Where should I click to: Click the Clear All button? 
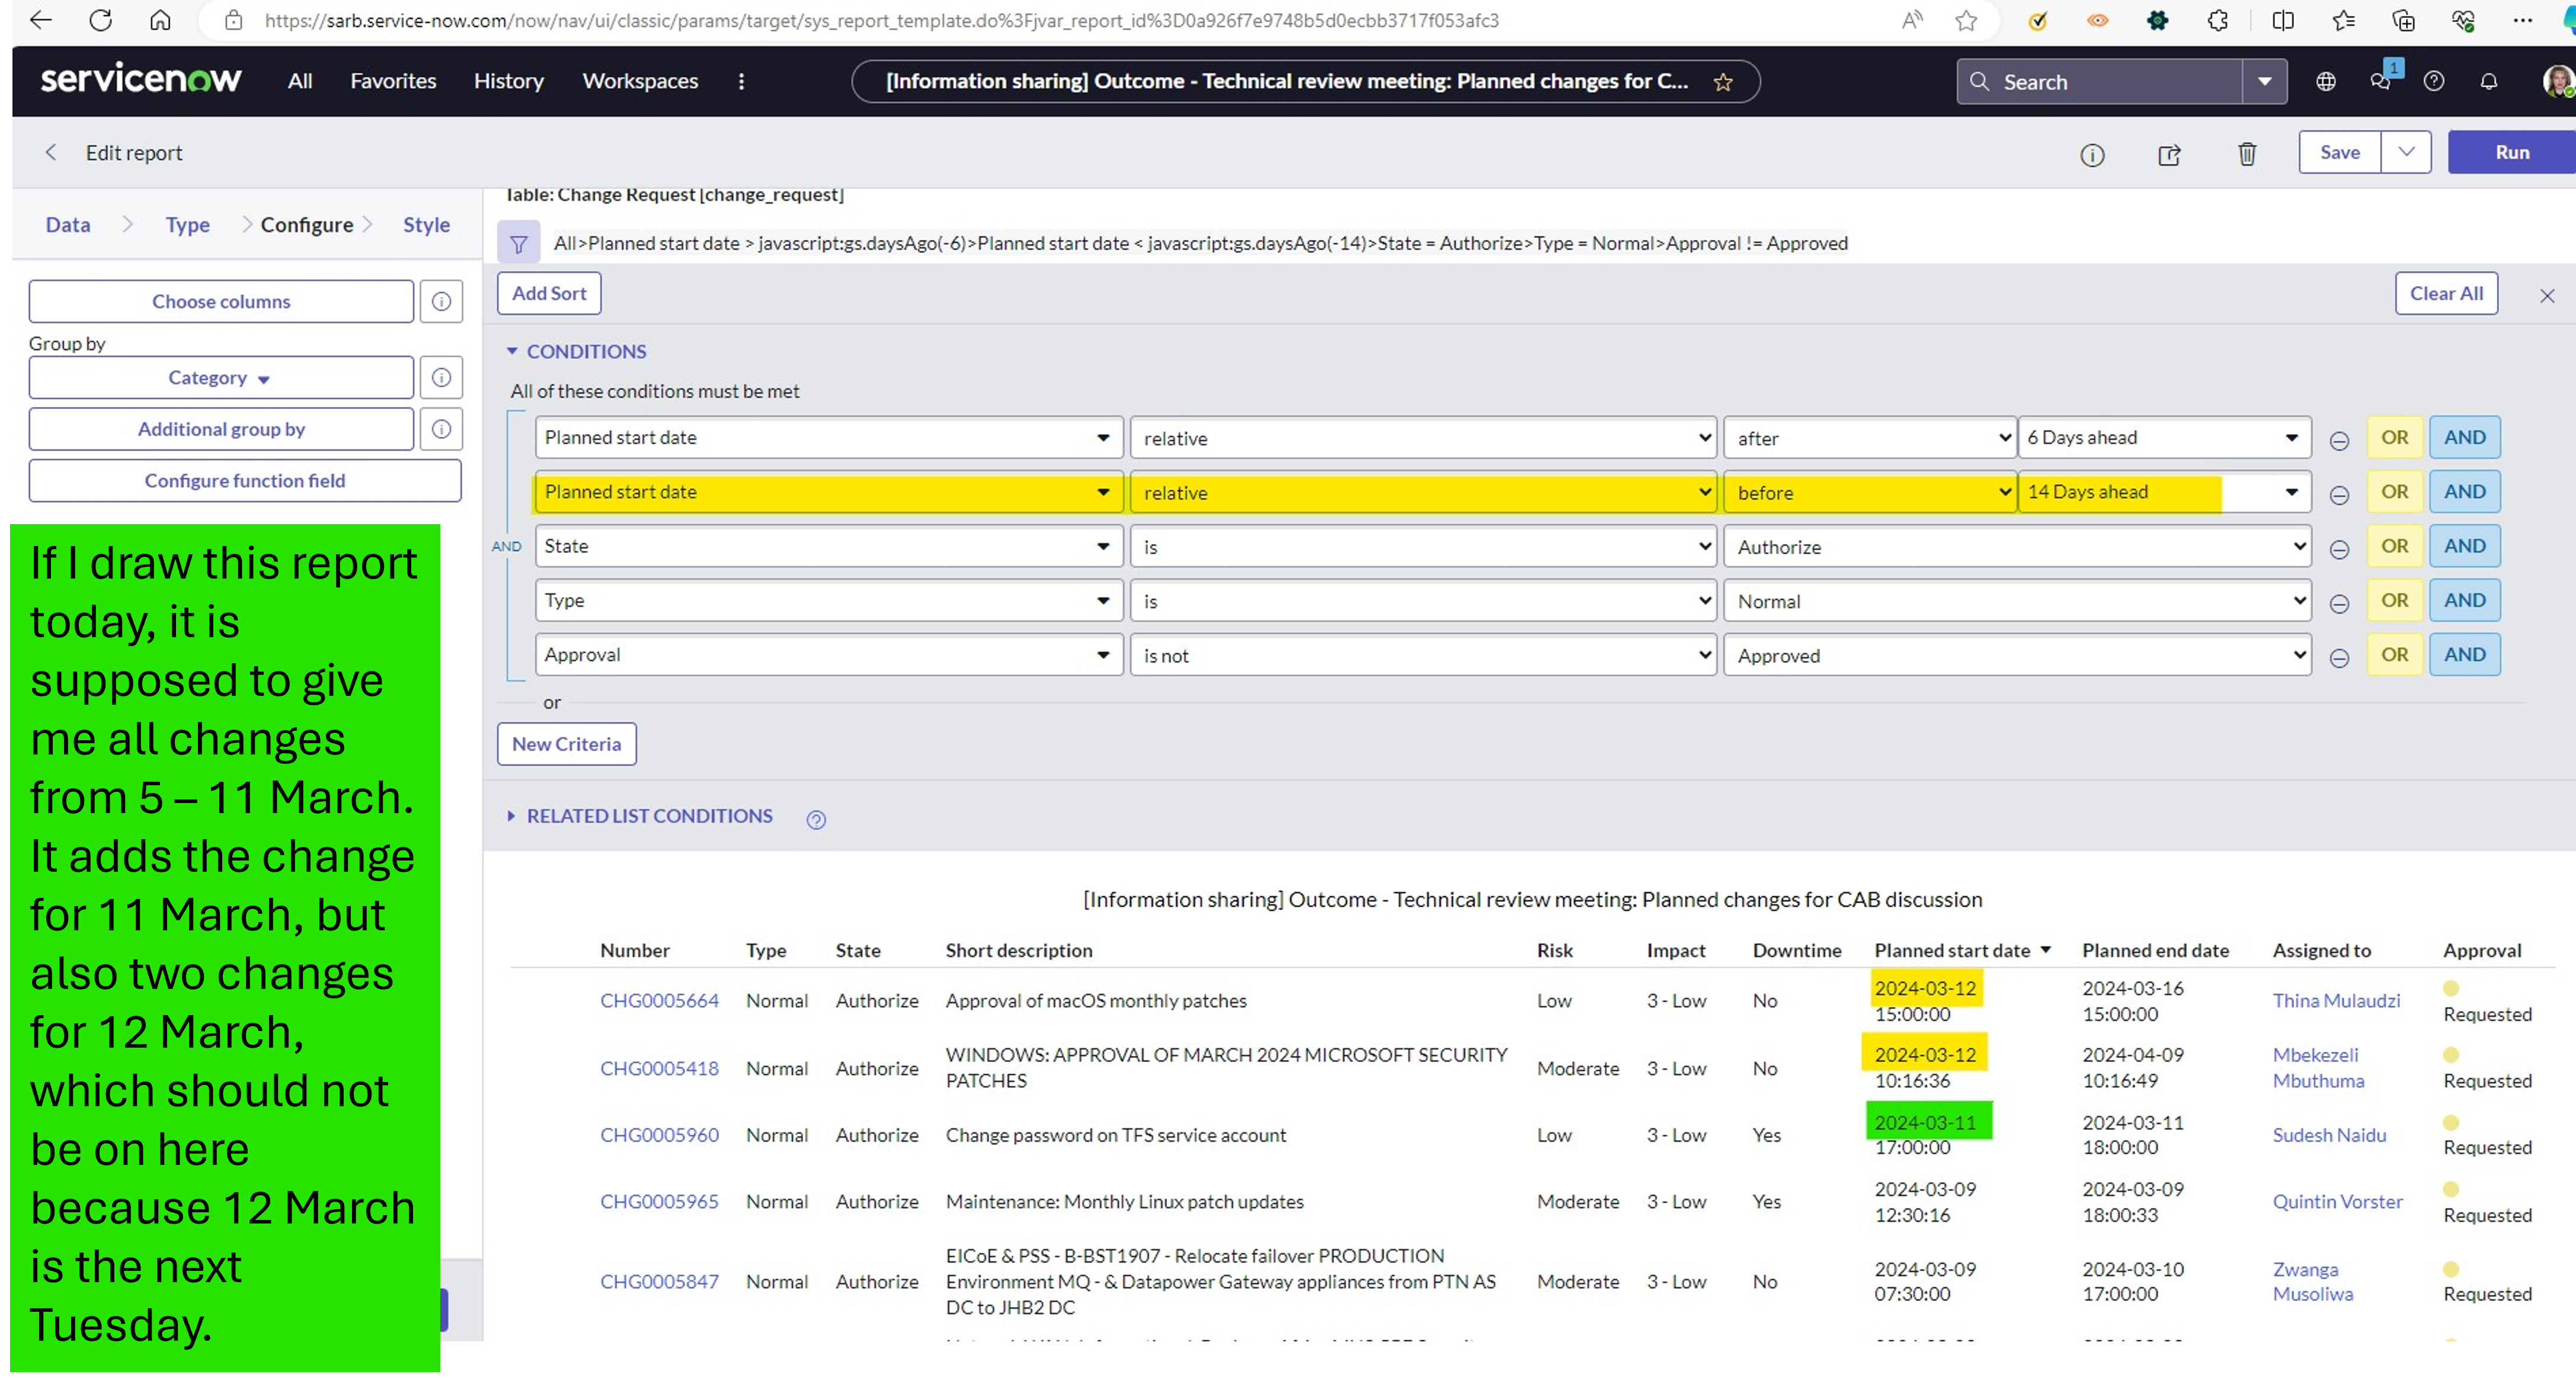[2446, 294]
